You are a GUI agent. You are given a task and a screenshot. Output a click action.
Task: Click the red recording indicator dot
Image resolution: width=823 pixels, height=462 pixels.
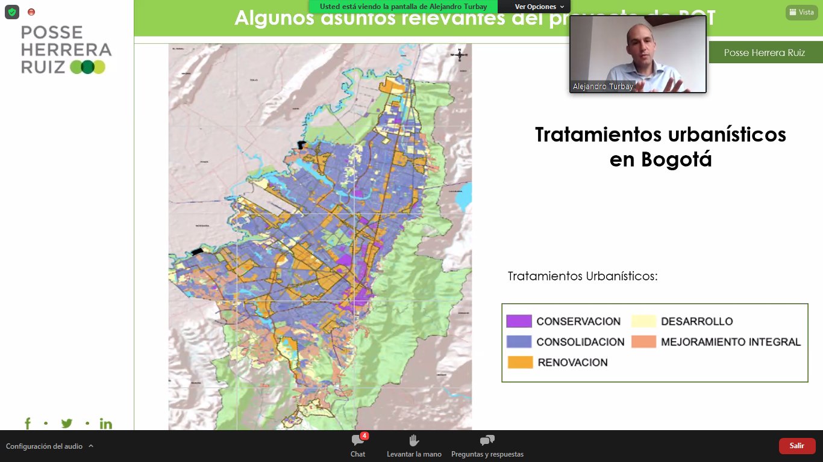[31, 12]
